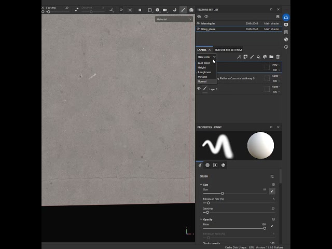Open the Iray render camera icon

[191, 10]
